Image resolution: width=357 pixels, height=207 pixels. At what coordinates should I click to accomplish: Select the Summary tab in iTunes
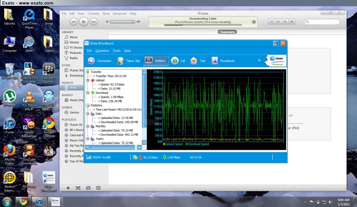(x=227, y=32)
